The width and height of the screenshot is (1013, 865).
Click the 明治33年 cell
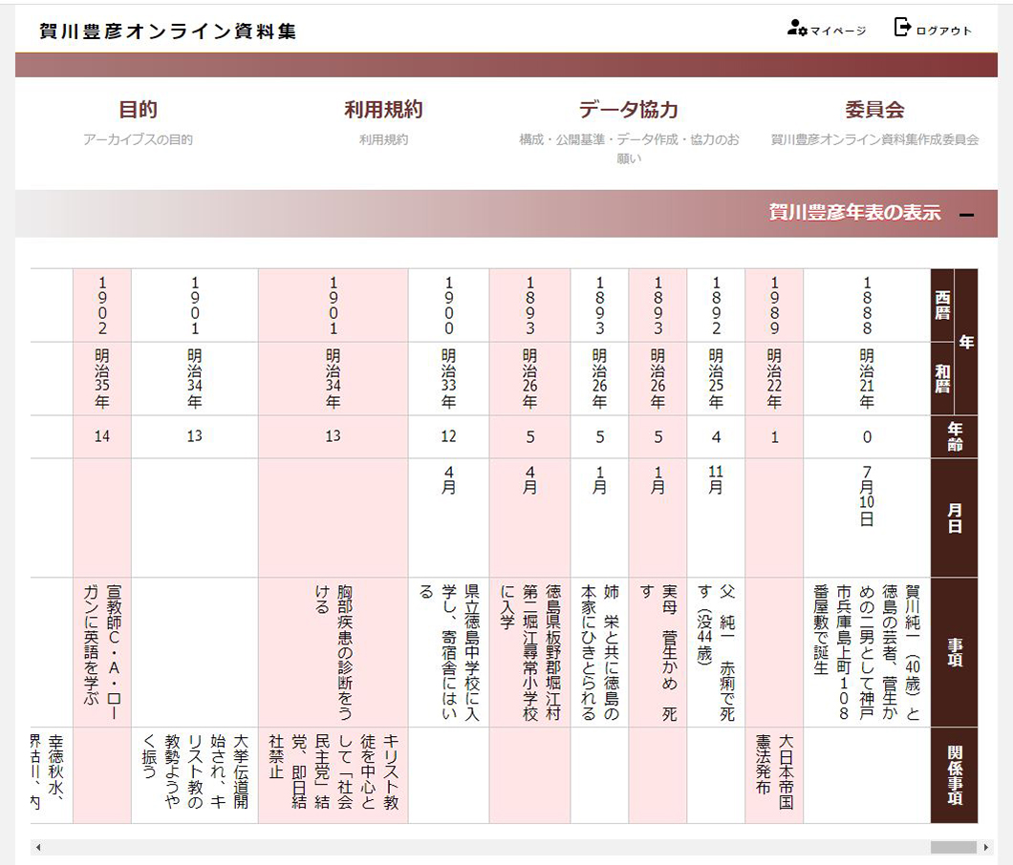pyautogui.click(x=448, y=379)
